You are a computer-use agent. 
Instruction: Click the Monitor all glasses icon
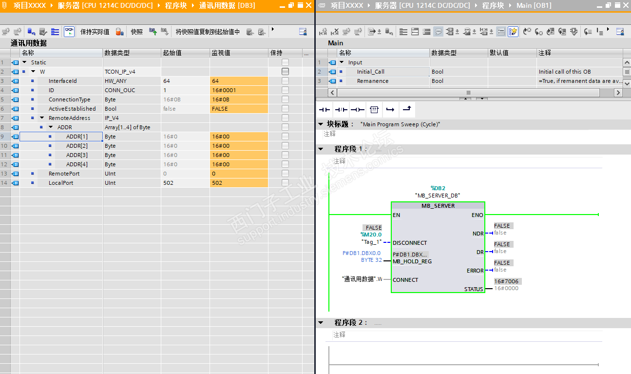coord(69,32)
